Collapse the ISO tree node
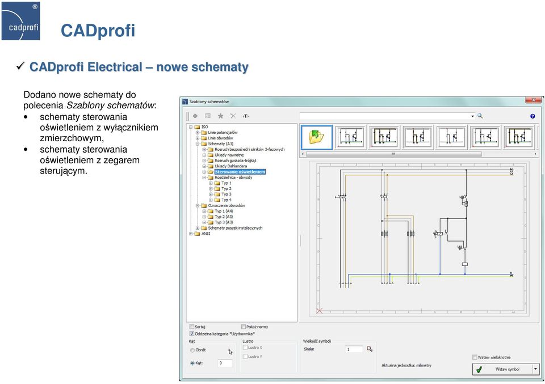This screenshot has height=384, width=545. [191, 126]
